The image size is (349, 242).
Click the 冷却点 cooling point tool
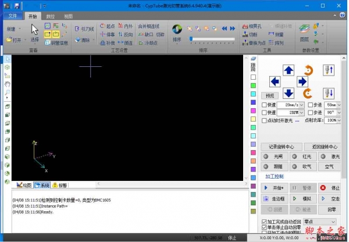[x=148, y=42]
